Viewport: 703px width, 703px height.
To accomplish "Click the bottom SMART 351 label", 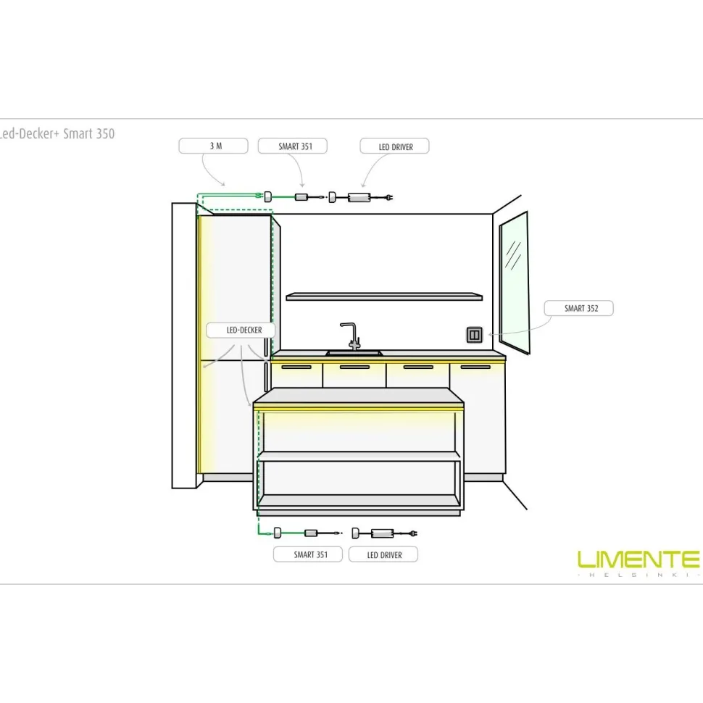I will (308, 554).
